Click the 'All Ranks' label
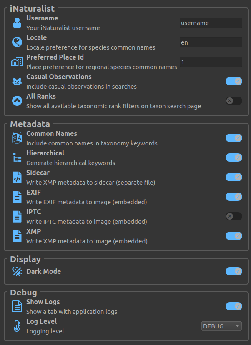This screenshot has height=345, width=251. [41, 96]
